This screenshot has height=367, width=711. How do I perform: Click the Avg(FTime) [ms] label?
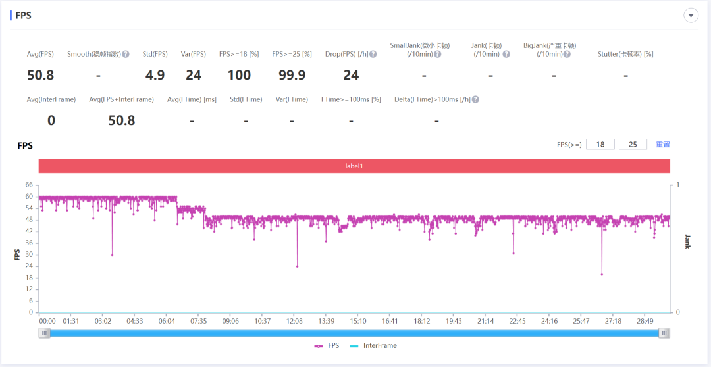click(x=192, y=99)
